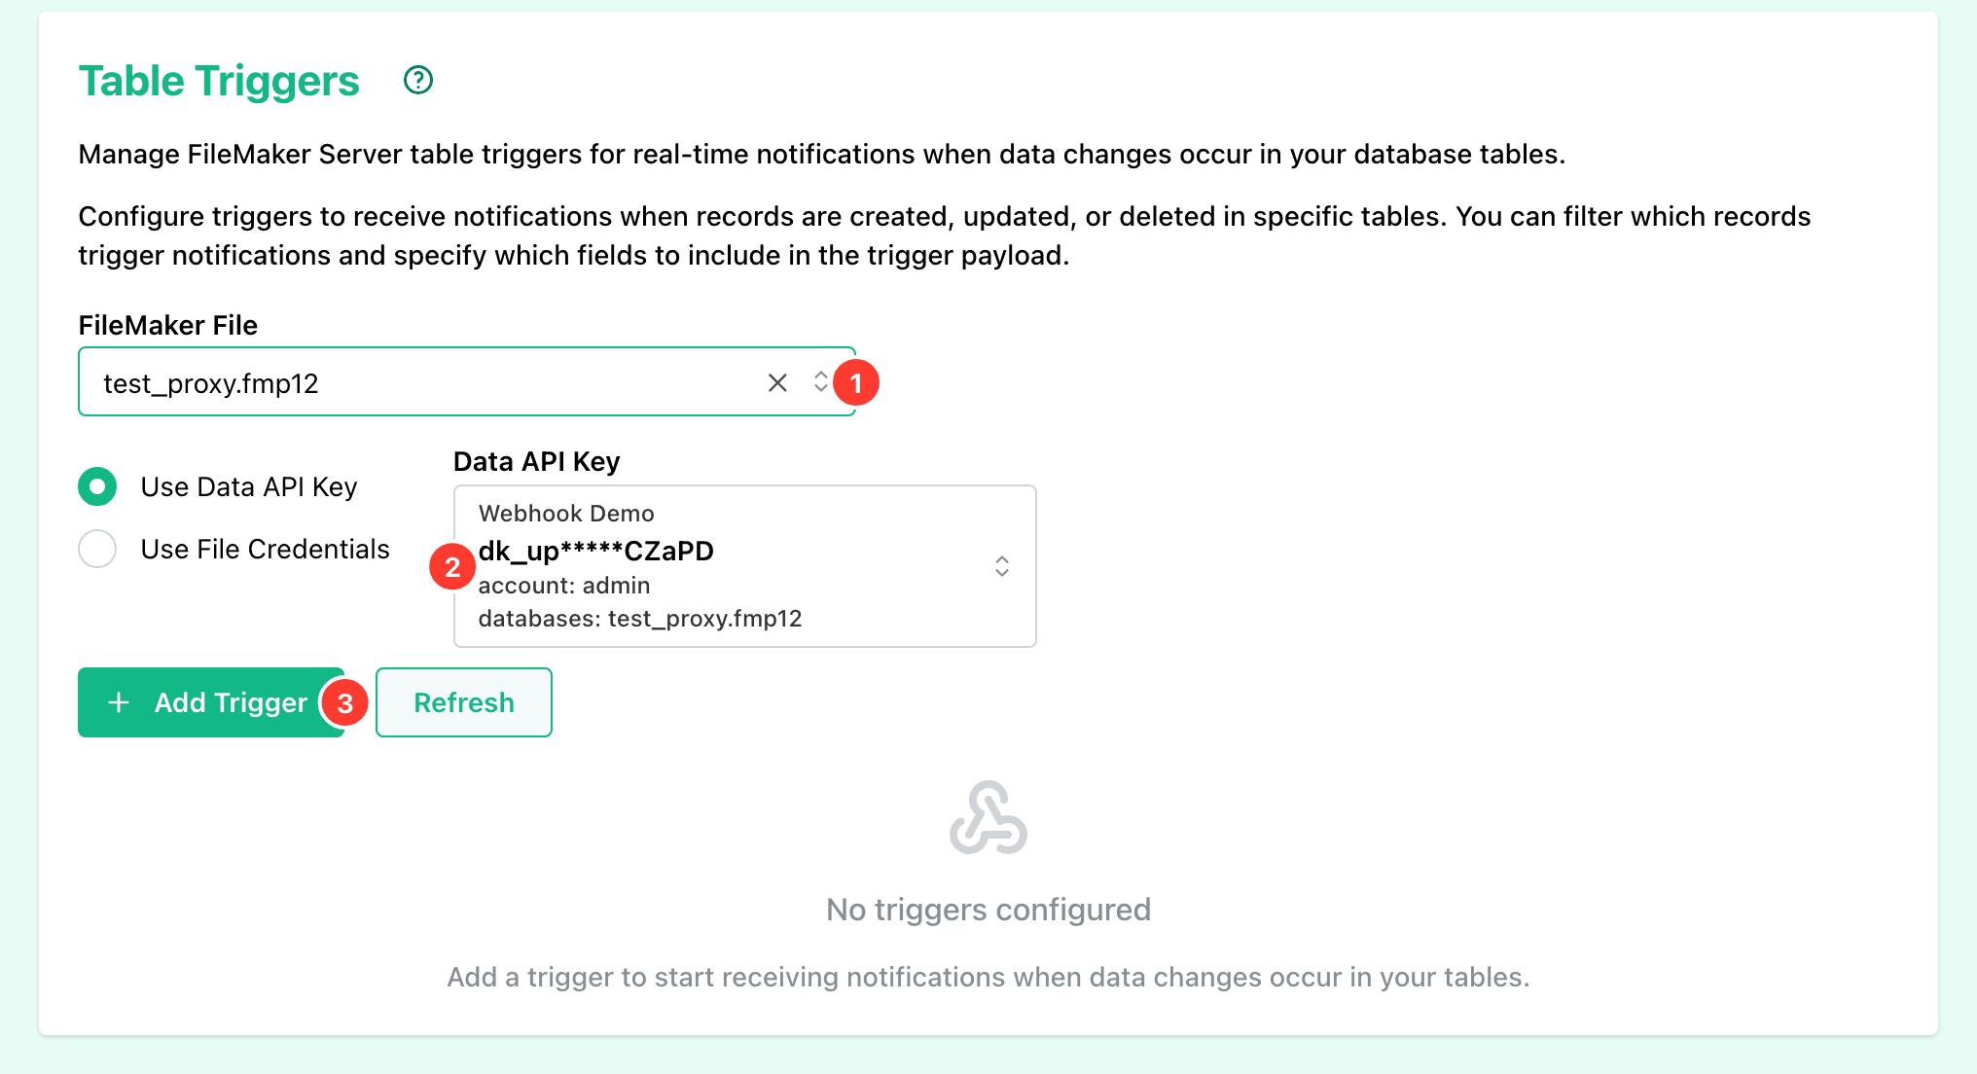1977x1074 pixels.
Task: Click the Refresh button
Action: pos(464,702)
